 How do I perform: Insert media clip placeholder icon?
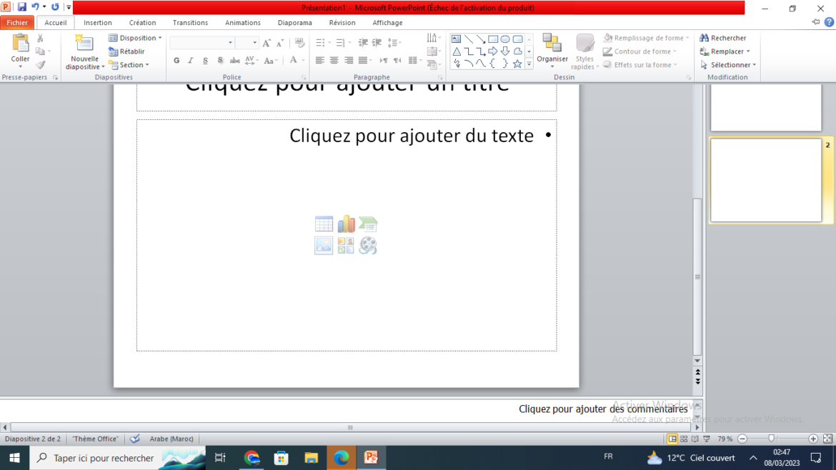(368, 246)
